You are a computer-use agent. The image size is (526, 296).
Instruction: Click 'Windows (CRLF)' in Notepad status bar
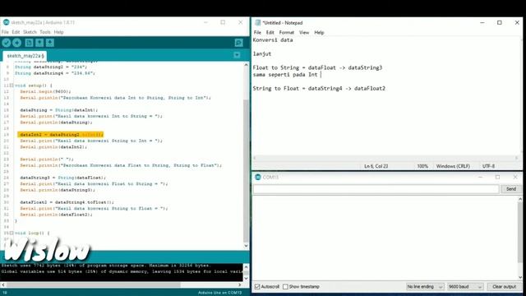[x=453, y=166]
